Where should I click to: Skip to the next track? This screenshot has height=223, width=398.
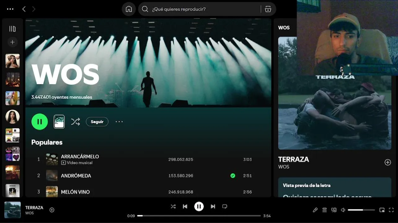[x=213, y=206]
